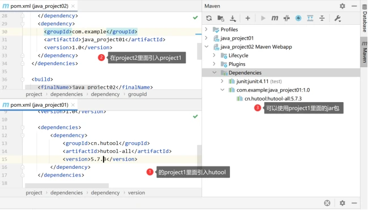368x210 pixels.
Task: Click cn.hutool groupId line 13
Action: click(106, 143)
